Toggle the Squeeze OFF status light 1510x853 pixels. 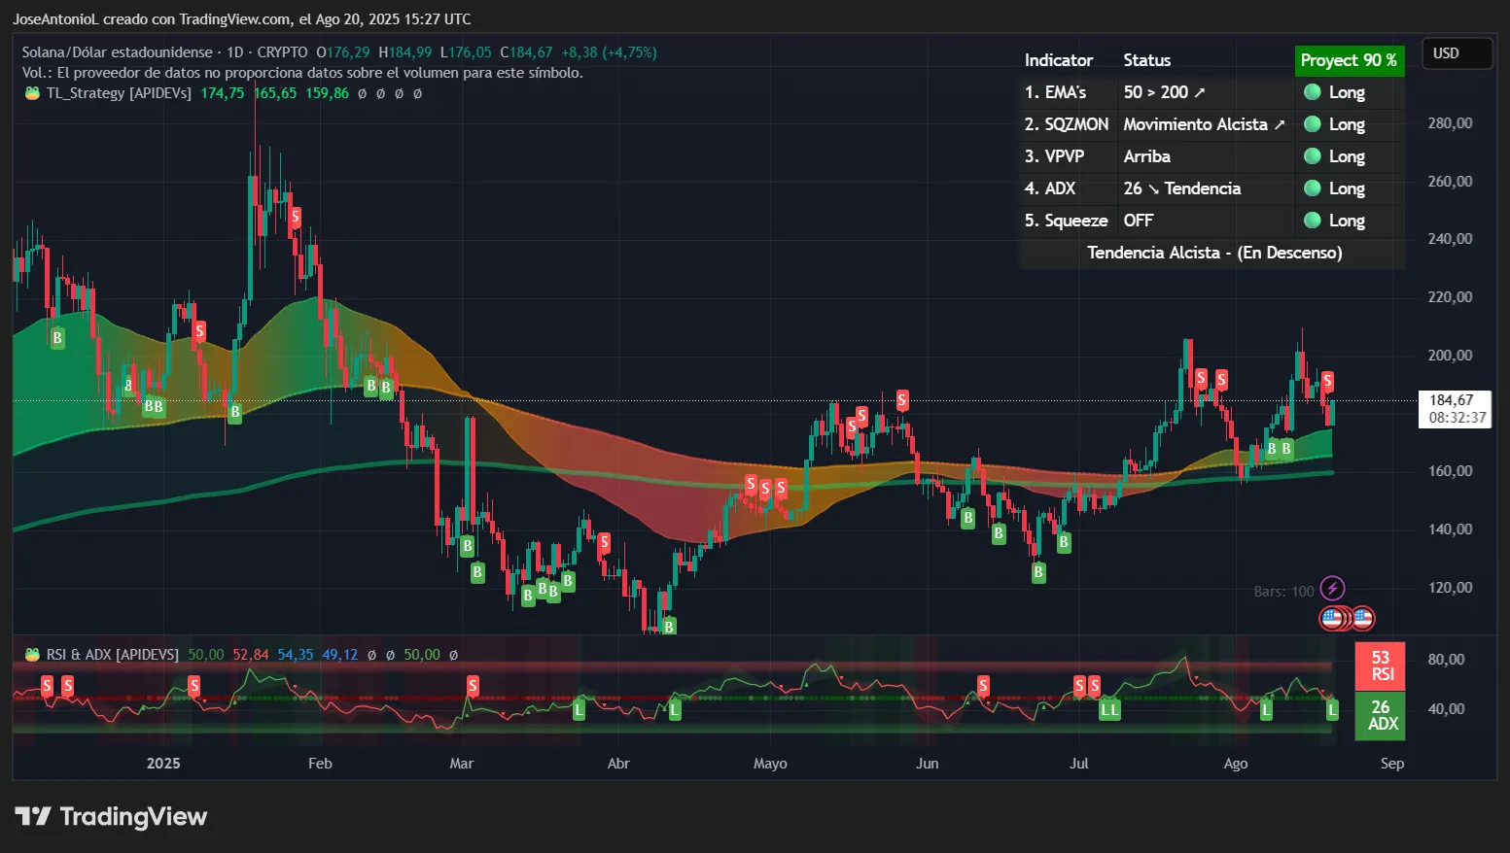point(1313,221)
